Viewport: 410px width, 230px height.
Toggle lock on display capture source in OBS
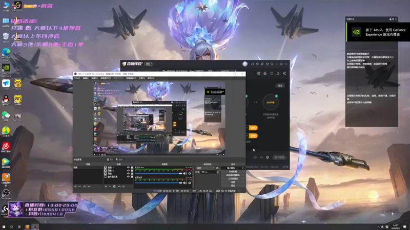(x=132, y=176)
